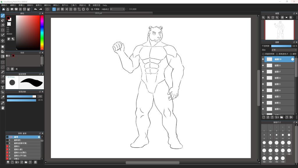The width and height of the screenshot is (298, 168).
Task: Open gear settings for layer 圖層39
Action: [x=292, y=59]
